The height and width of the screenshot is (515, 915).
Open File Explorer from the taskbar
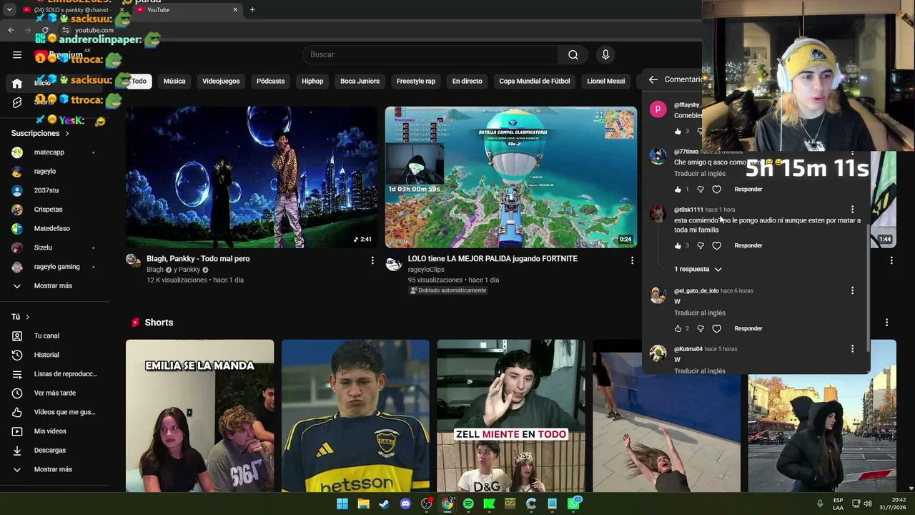[363, 504]
